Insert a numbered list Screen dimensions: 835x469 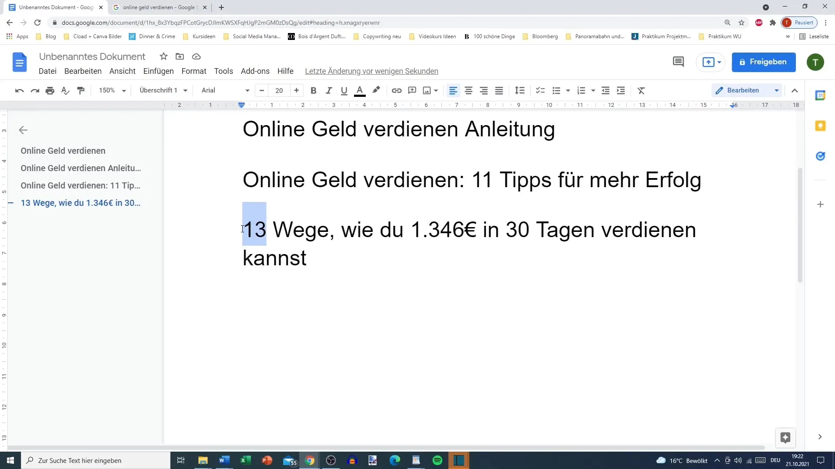point(581,90)
